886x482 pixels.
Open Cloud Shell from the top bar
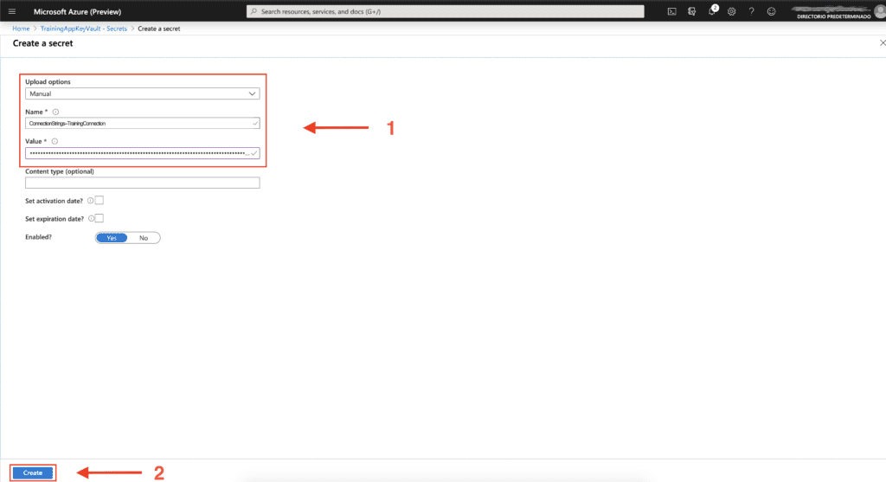671,11
